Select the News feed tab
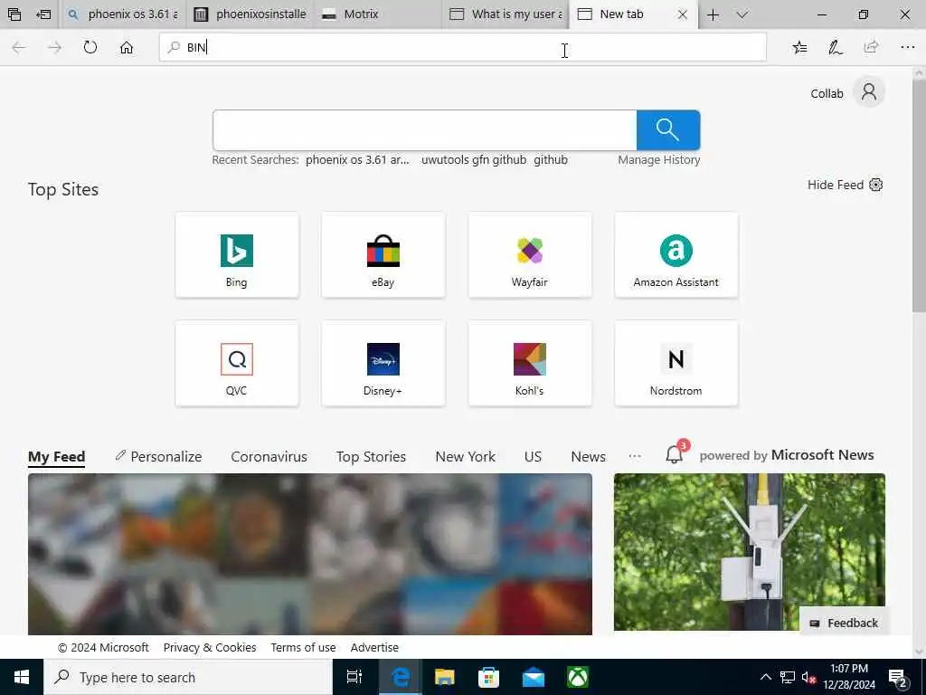This screenshot has width=926, height=695. (588, 457)
